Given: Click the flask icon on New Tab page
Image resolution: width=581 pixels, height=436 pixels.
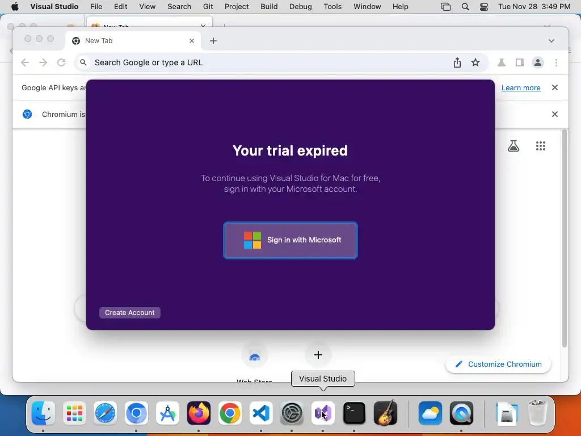Looking at the screenshot, I should tap(513, 146).
